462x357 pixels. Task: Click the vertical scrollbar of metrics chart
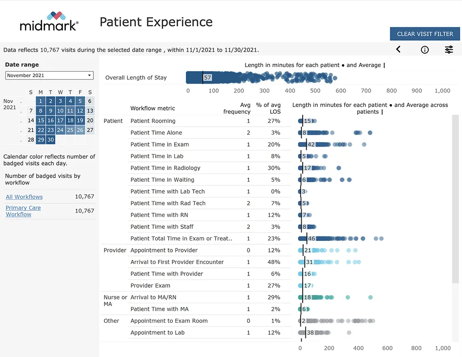[x=455, y=199]
